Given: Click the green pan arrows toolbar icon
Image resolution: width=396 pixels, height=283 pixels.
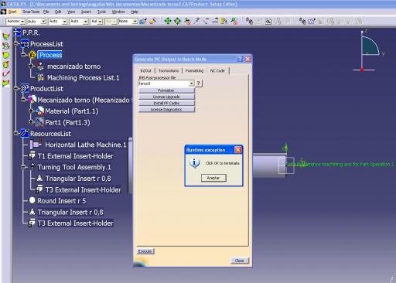Looking at the screenshot, I should (x=168, y=21).
